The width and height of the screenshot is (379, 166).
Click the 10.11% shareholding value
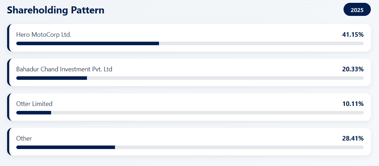point(353,104)
